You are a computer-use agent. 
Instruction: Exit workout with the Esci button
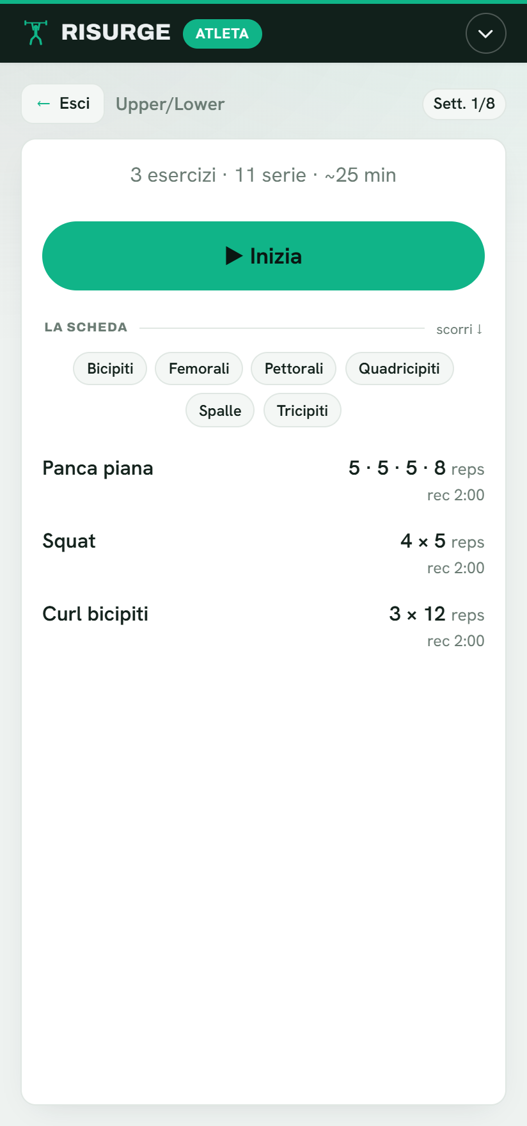63,104
